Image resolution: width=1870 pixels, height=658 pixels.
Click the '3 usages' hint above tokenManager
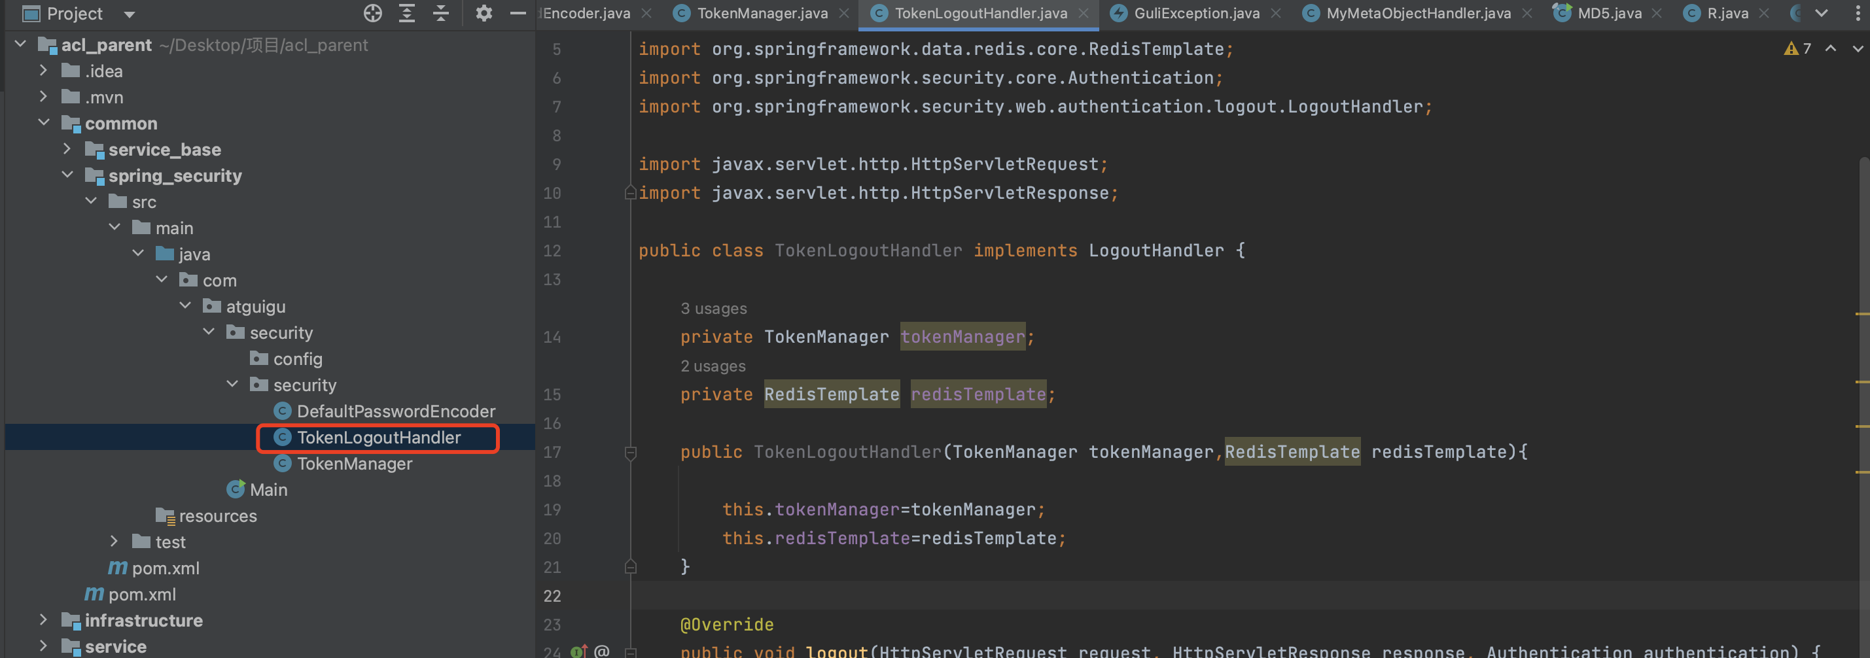tap(713, 308)
